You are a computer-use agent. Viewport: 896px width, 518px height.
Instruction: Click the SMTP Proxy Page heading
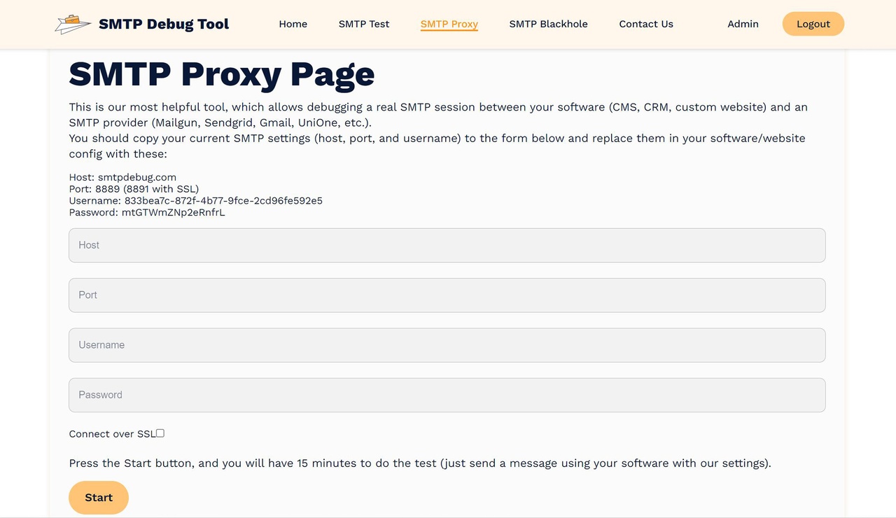221,73
